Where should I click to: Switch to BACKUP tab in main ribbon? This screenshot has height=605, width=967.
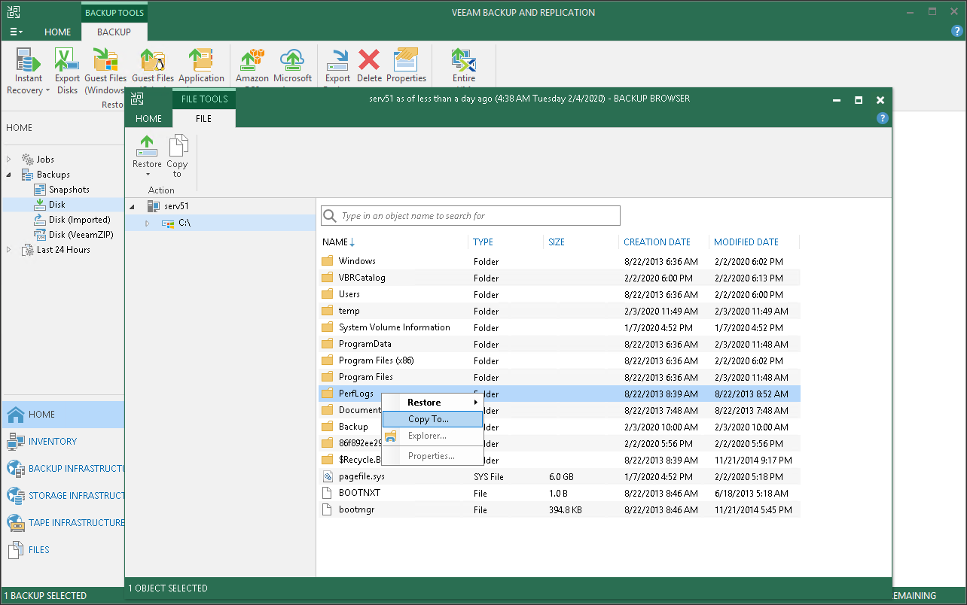coord(114,32)
